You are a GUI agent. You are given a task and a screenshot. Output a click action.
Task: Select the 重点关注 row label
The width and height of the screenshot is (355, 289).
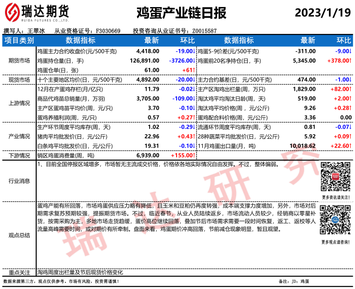(19, 273)
